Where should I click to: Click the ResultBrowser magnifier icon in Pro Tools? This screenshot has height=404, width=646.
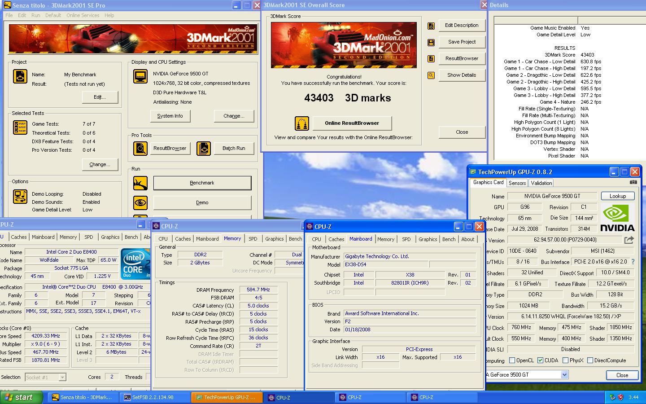point(140,148)
